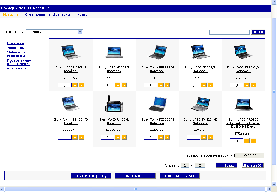
Task: Click plus button for VAIO N320E/B
Action: tap(118, 85)
